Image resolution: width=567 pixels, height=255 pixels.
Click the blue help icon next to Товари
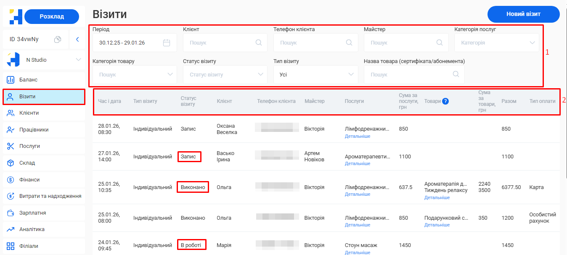coord(445,101)
